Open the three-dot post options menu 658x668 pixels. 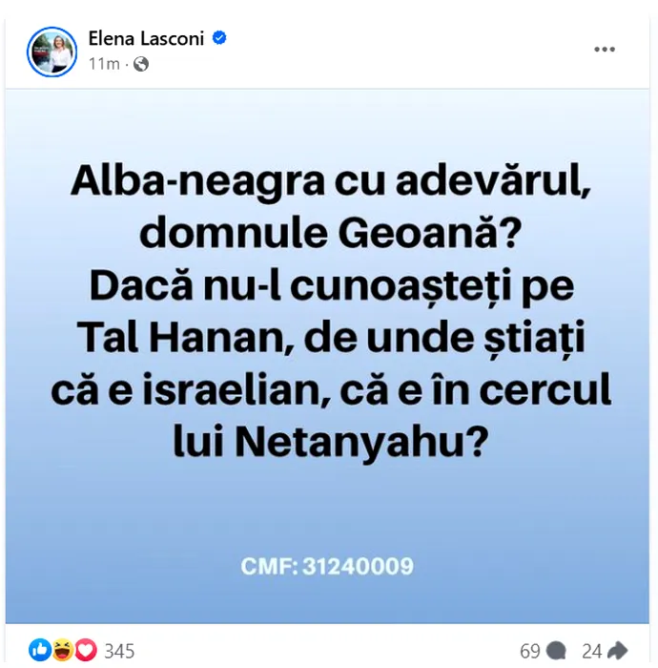coord(605,50)
